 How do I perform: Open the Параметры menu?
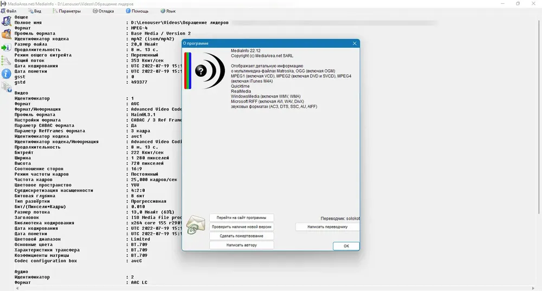click(x=67, y=11)
